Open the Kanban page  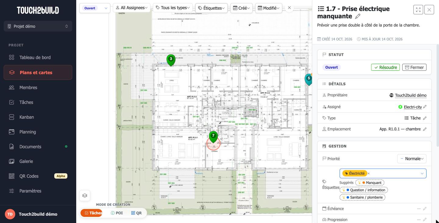pos(38,117)
